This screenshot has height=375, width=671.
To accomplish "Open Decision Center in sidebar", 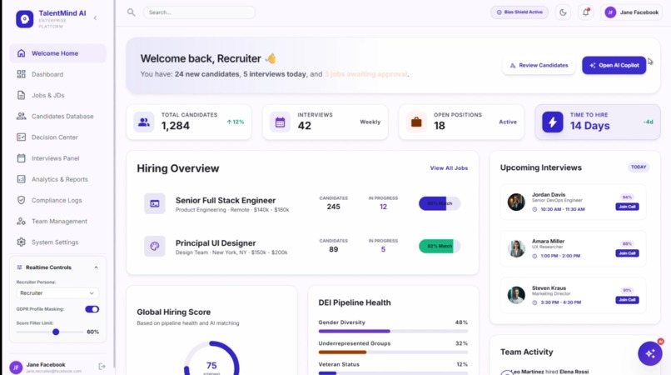I will point(57,137).
